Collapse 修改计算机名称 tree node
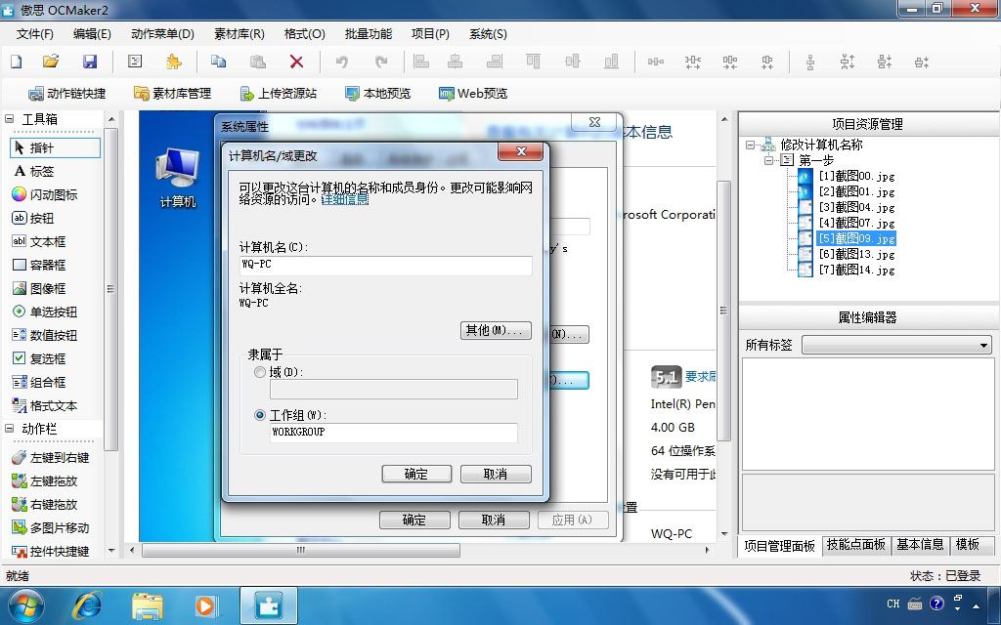This screenshot has height=625, width=1001. click(751, 145)
